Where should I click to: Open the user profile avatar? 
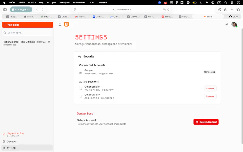click(x=234, y=24)
